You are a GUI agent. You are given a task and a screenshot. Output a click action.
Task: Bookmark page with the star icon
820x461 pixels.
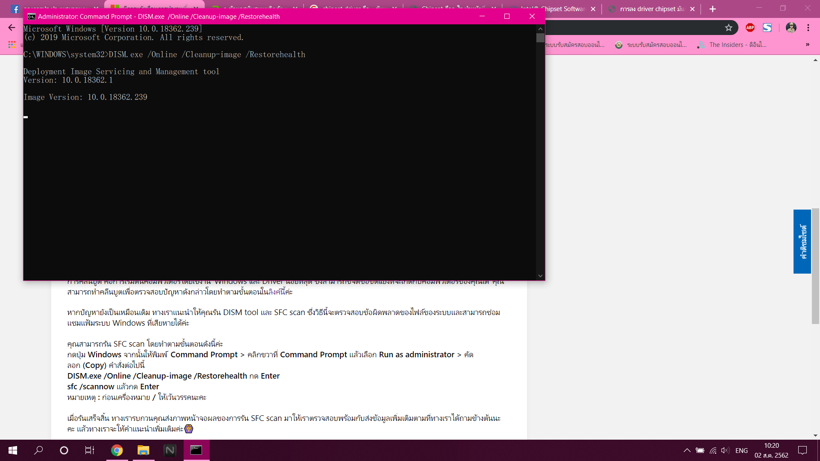point(729,28)
